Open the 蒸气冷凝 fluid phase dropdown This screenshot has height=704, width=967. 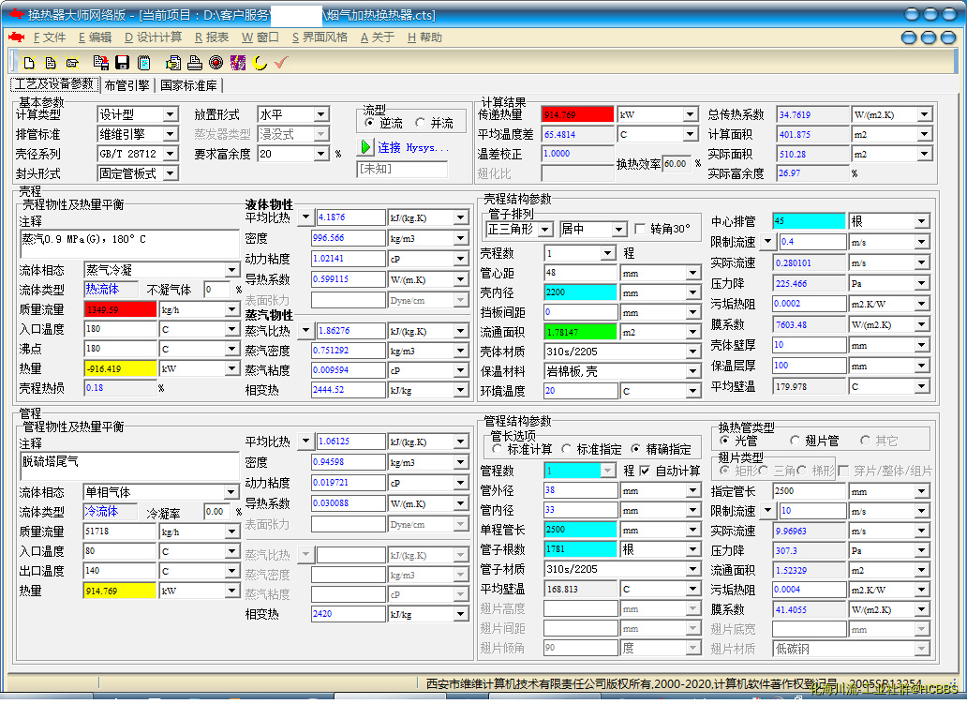(x=231, y=270)
